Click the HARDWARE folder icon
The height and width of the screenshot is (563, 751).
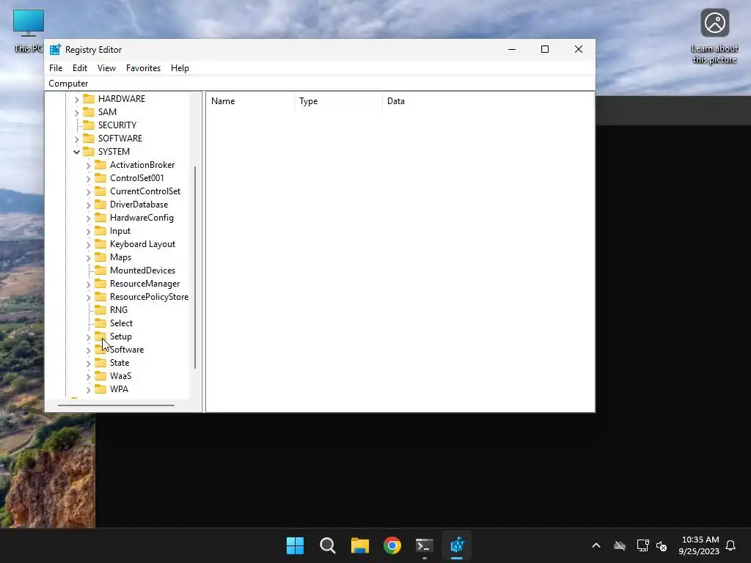(89, 99)
